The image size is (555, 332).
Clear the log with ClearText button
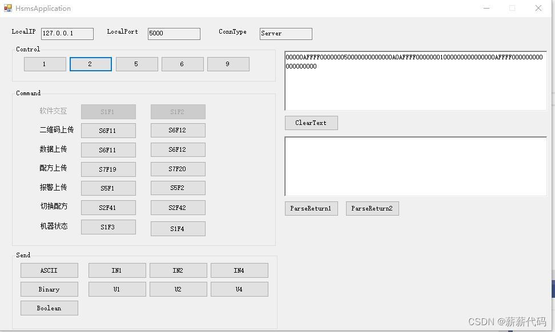312,123
